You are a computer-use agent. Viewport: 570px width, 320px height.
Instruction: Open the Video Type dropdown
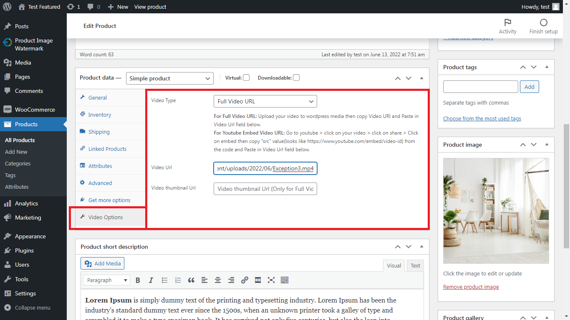coord(265,101)
